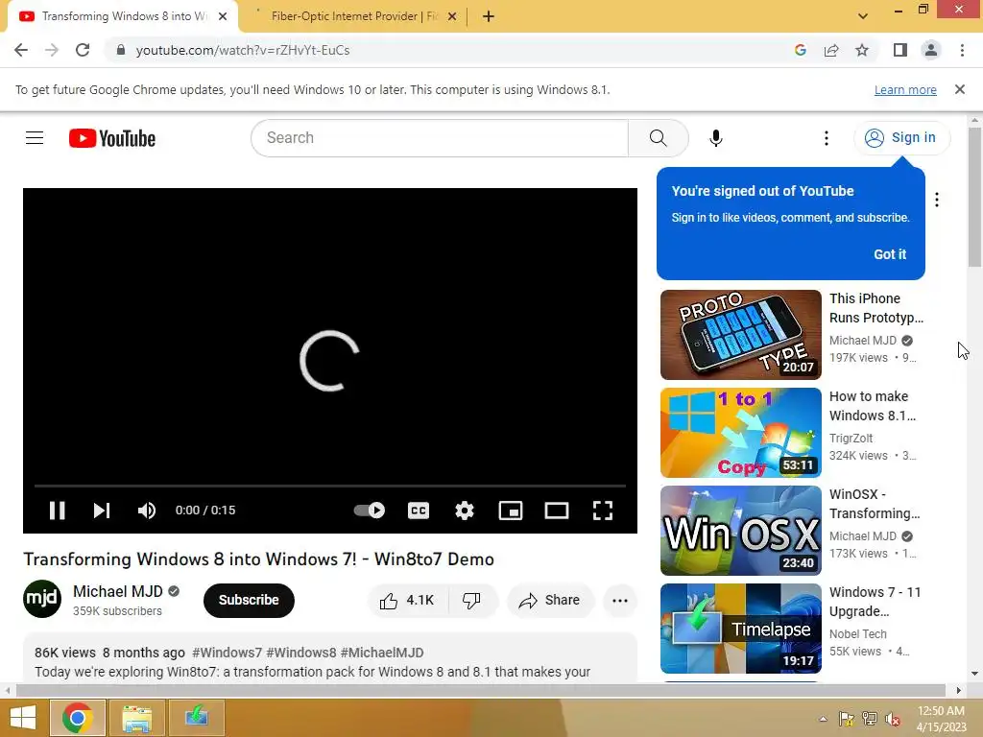Open the iPhone Prototype video thumbnail
Image resolution: width=983 pixels, height=737 pixels.
click(x=740, y=335)
